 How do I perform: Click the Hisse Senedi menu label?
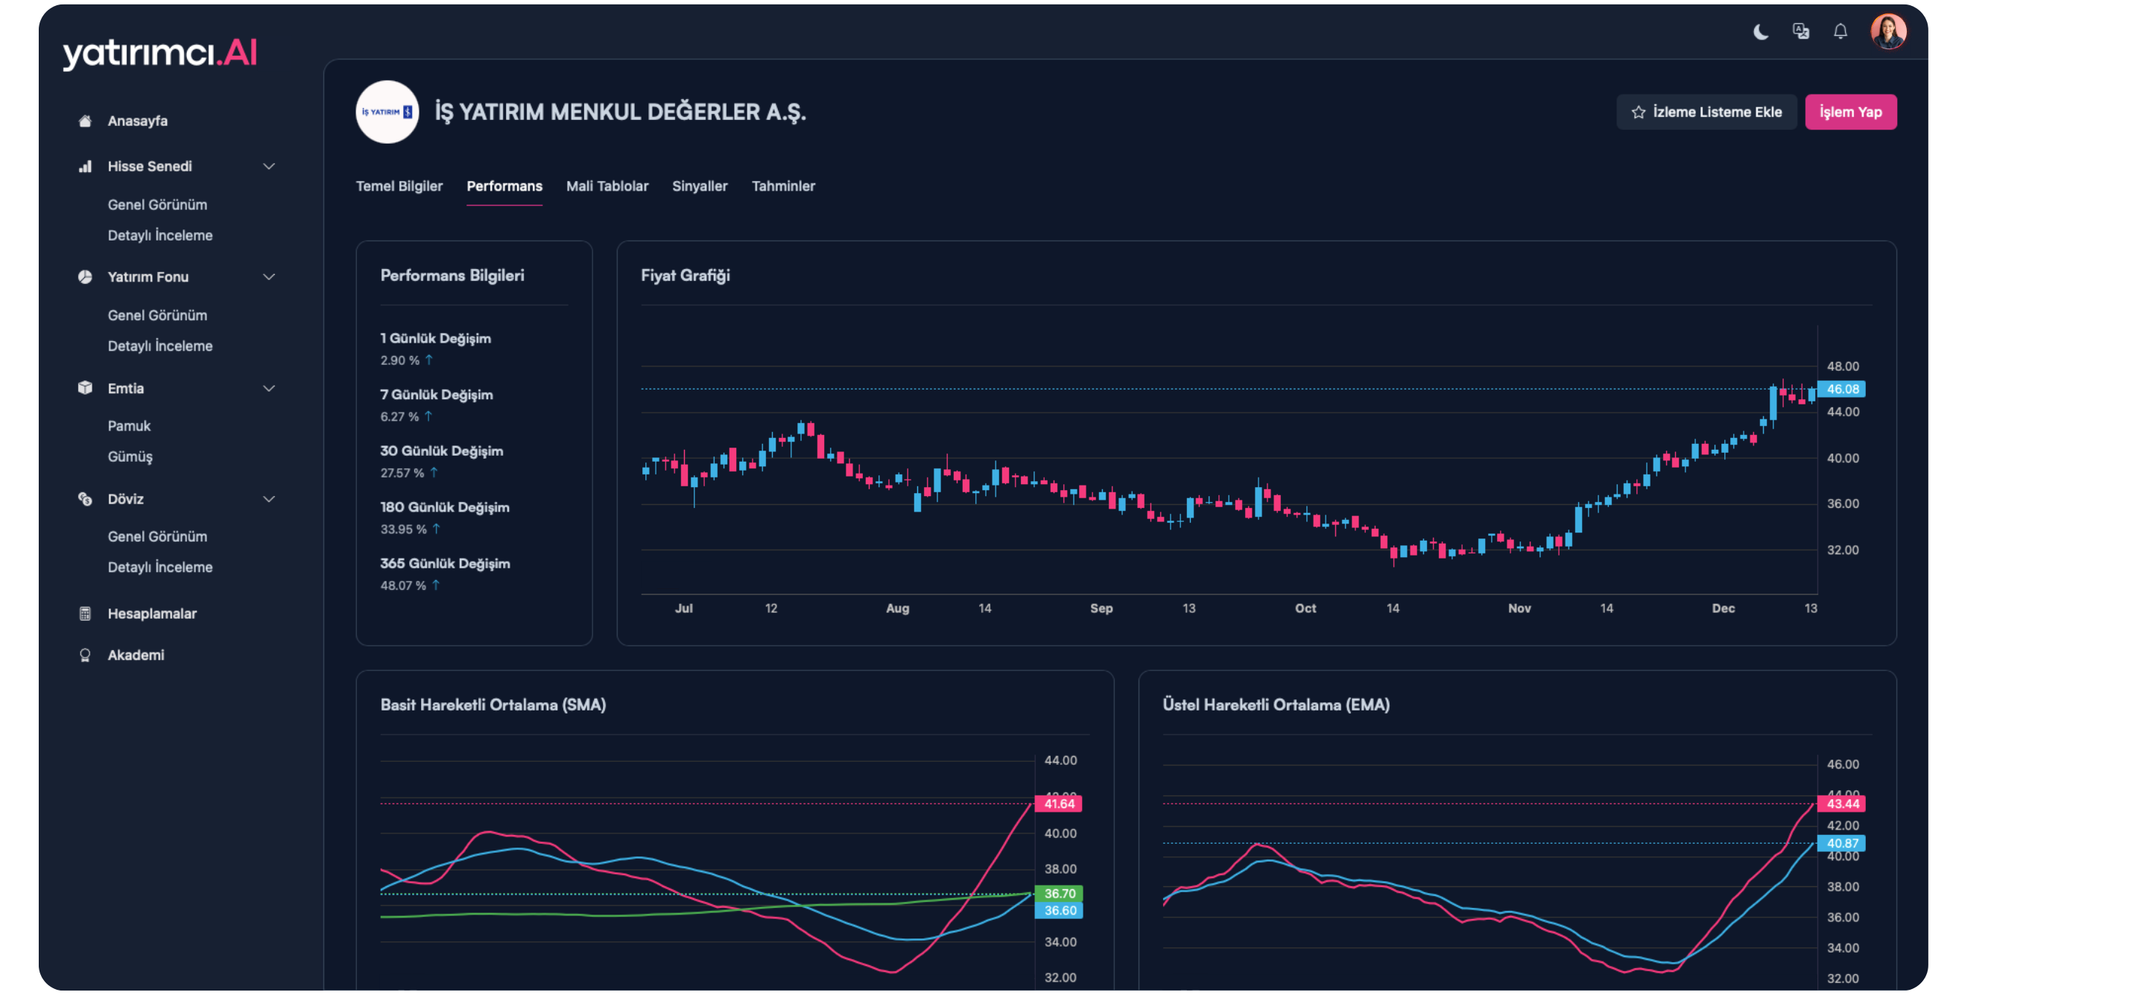[150, 167]
